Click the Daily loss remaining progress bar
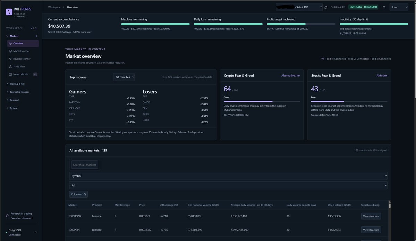Image resolution: width=416 pixels, height=241 pixels. coord(228,24)
